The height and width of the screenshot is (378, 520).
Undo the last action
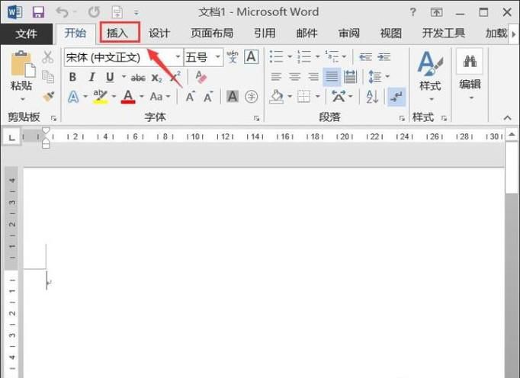[62, 12]
